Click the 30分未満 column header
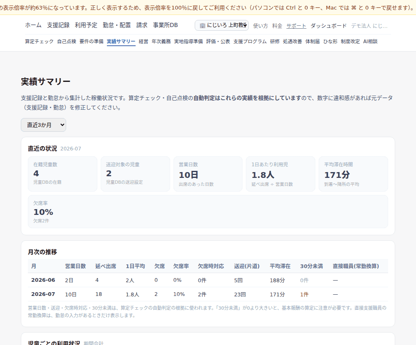Image resolution: width=416 pixels, height=345 pixels. [312, 266]
